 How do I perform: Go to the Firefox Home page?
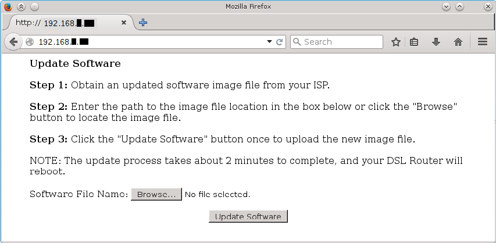[458, 42]
